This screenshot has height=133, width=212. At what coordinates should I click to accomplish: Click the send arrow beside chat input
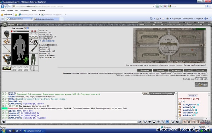coord(140,122)
